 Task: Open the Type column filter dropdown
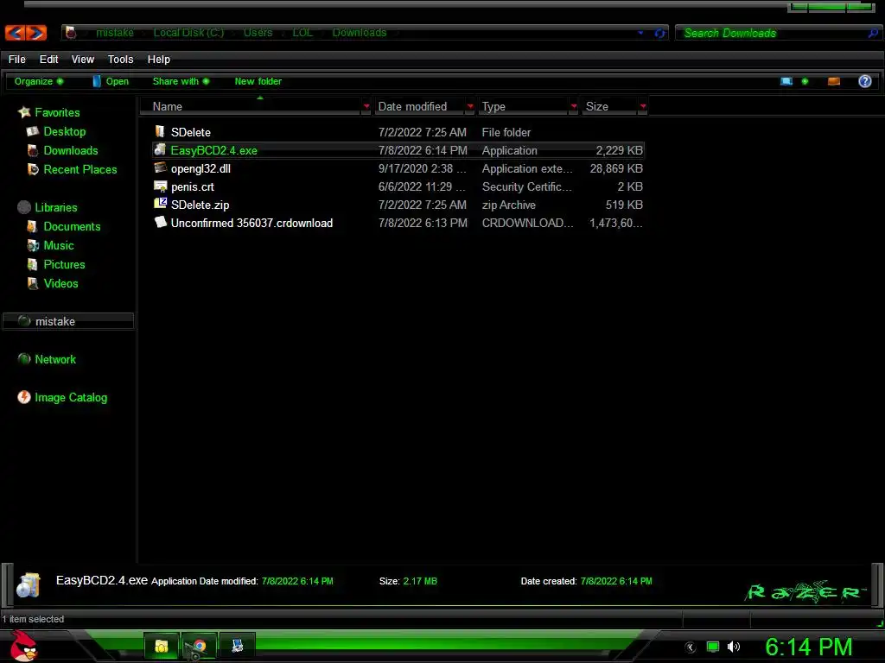[574, 106]
